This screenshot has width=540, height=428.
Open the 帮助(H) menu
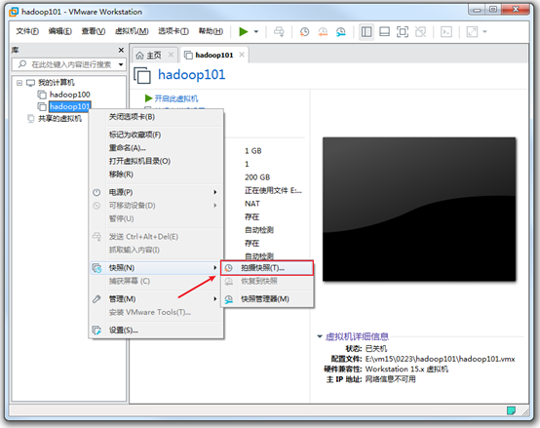(x=211, y=31)
